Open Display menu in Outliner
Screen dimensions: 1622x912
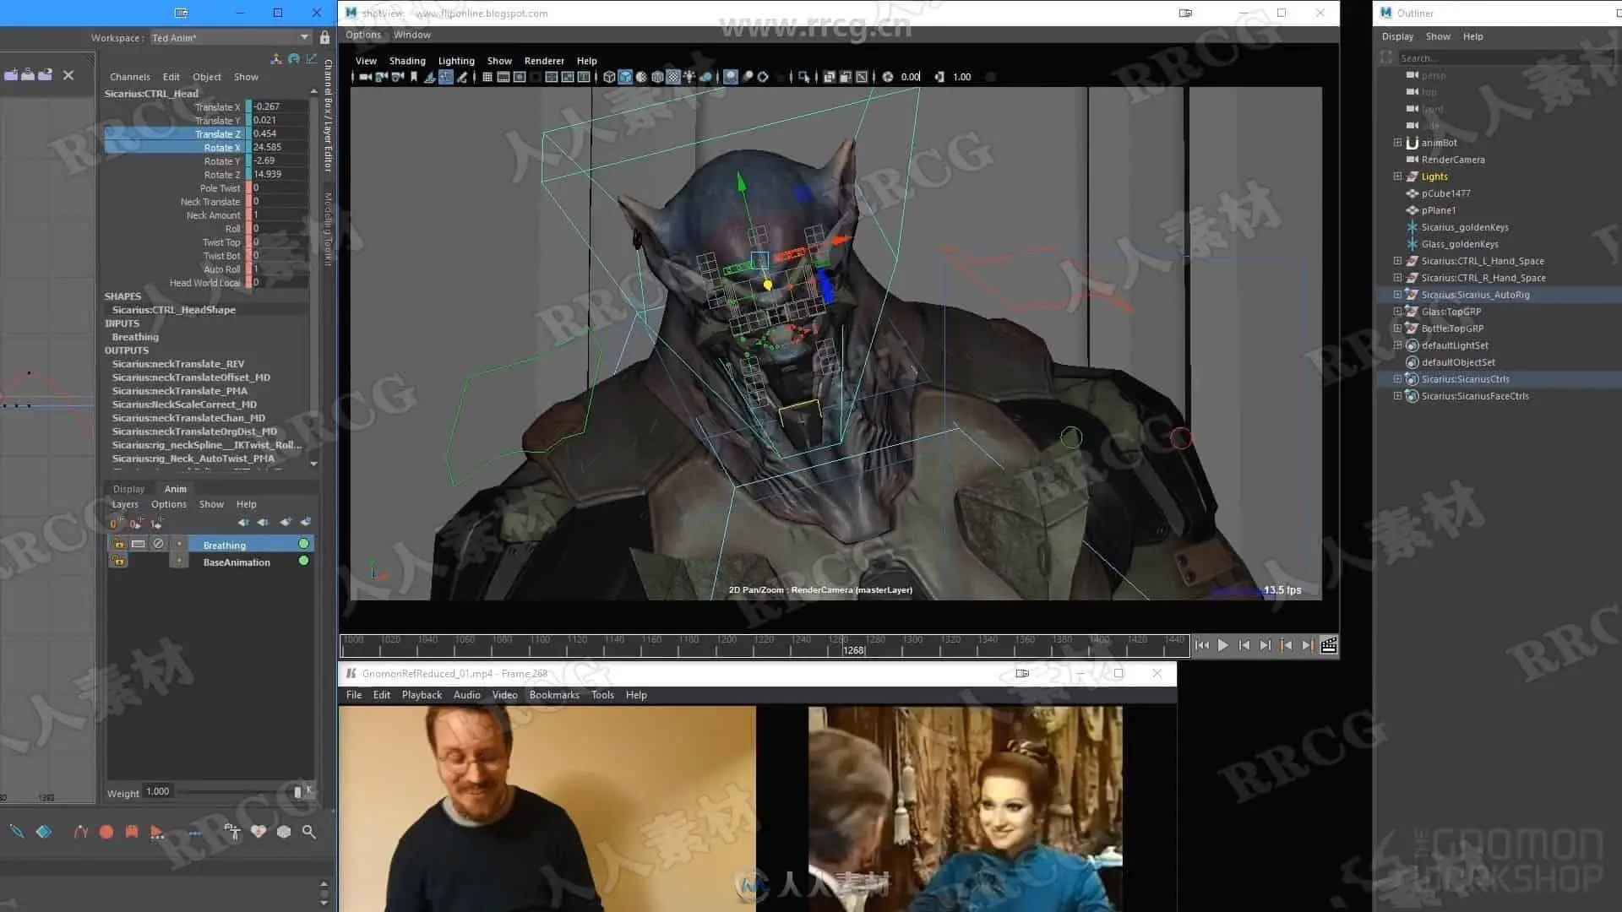click(1397, 36)
